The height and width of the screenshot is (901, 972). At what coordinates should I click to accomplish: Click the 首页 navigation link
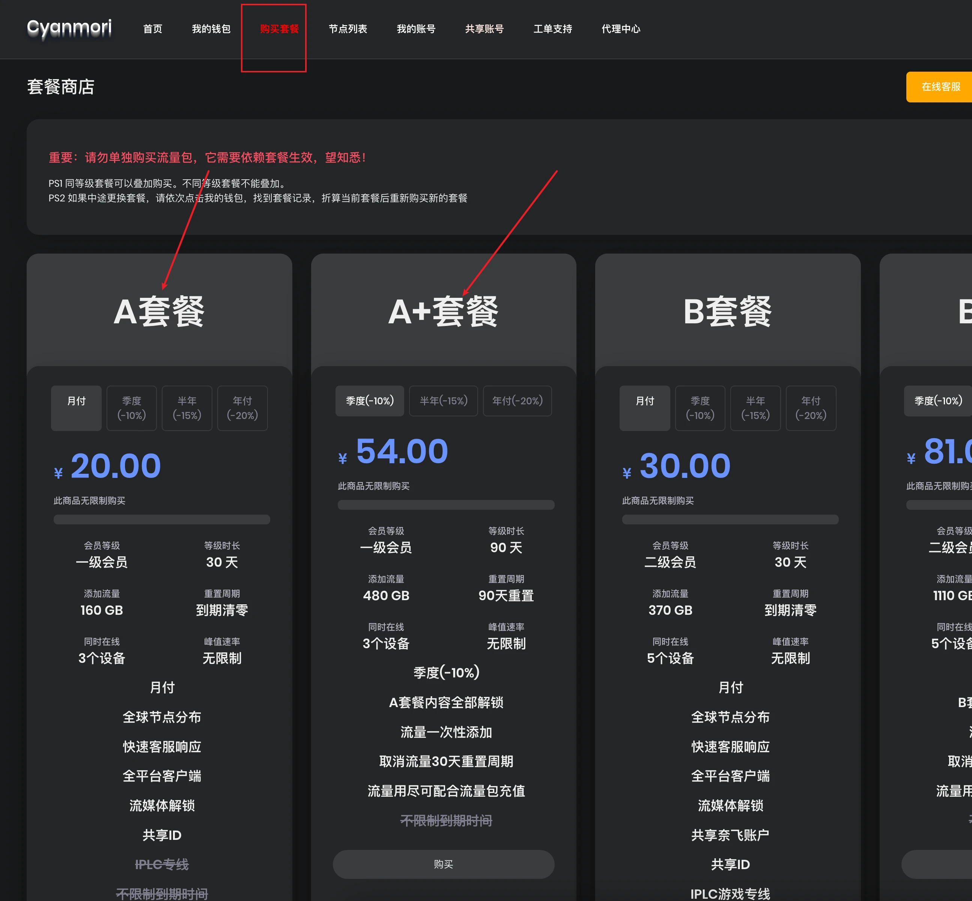[x=152, y=29]
